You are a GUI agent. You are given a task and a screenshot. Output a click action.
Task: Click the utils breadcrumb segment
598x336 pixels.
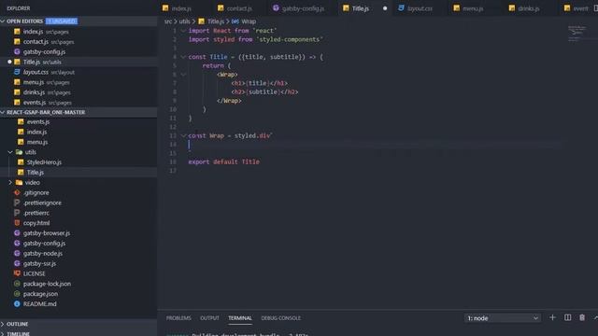click(185, 21)
